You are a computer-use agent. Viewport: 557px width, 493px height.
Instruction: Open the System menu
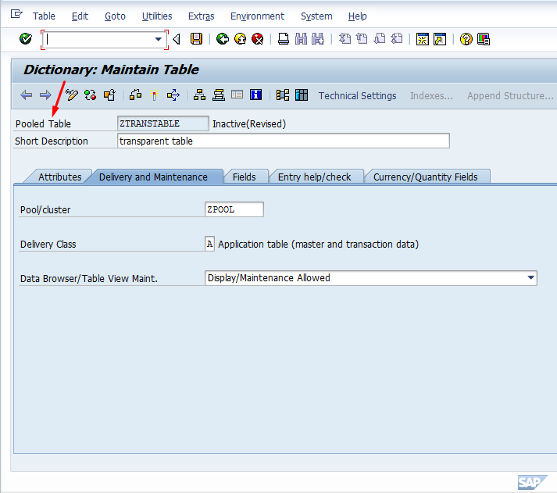click(316, 16)
